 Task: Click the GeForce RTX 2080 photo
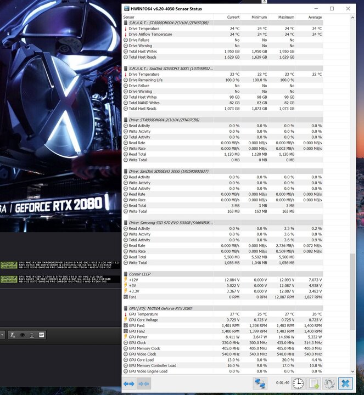pyautogui.click(x=60, y=116)
